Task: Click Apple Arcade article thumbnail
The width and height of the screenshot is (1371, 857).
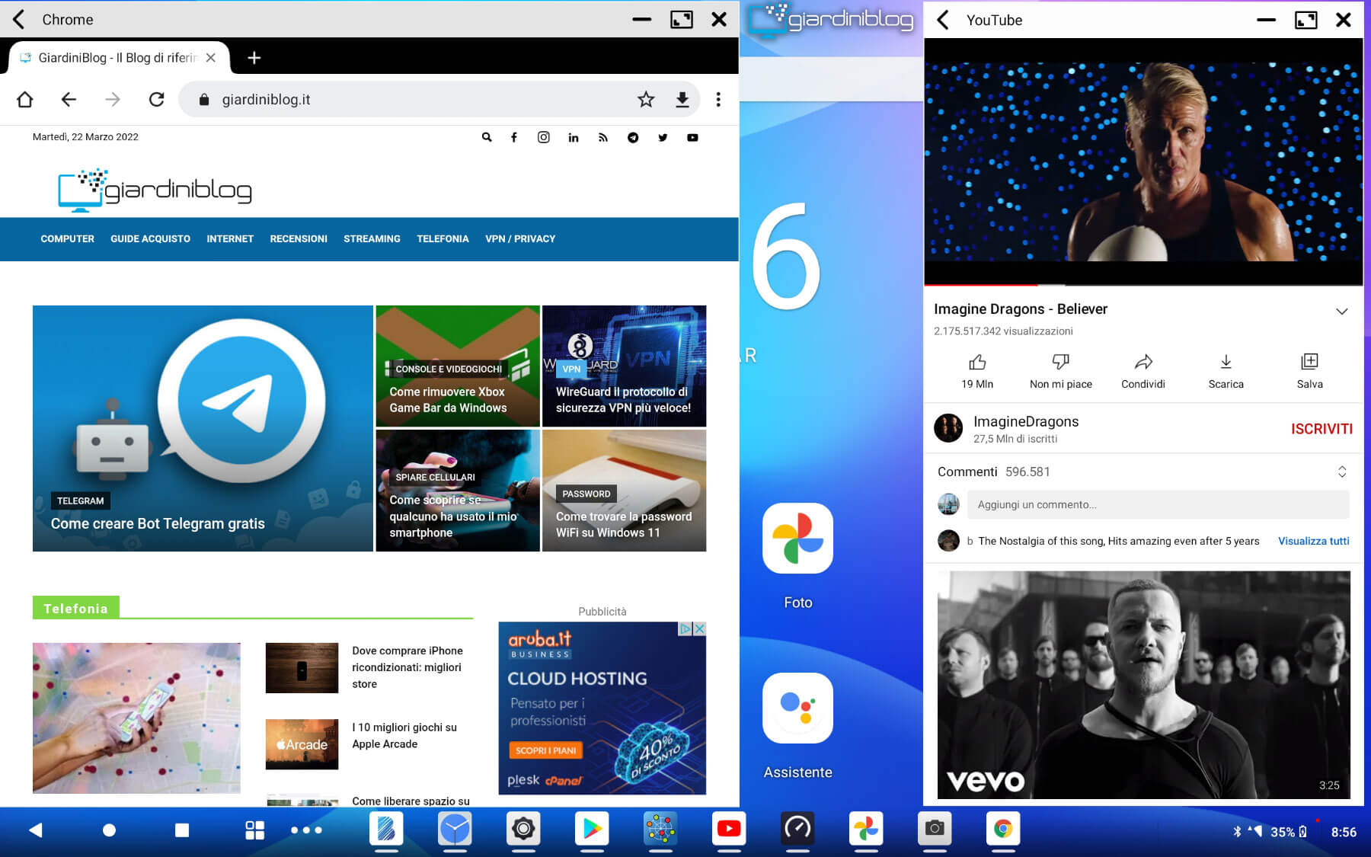Action: 302,744
